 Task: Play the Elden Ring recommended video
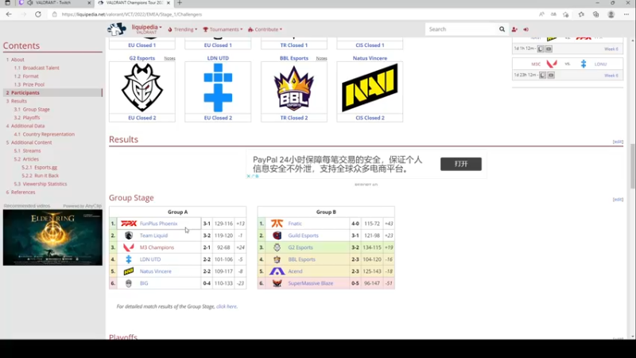pyautogui.click(x=52, y=237)
